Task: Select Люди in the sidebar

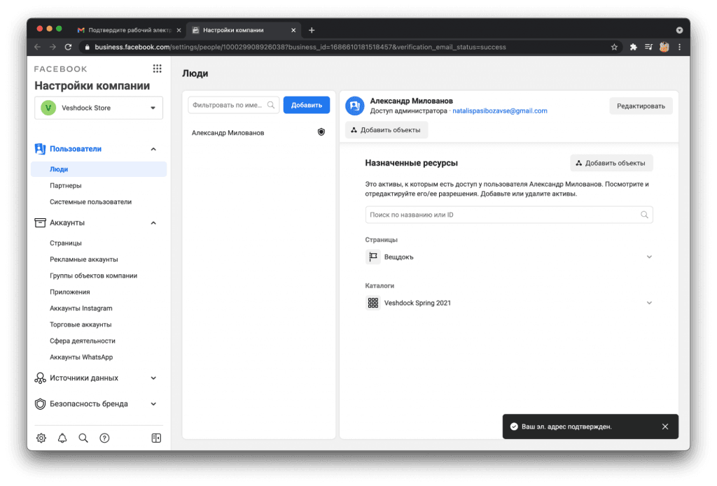Action: (x=99, y=169)
